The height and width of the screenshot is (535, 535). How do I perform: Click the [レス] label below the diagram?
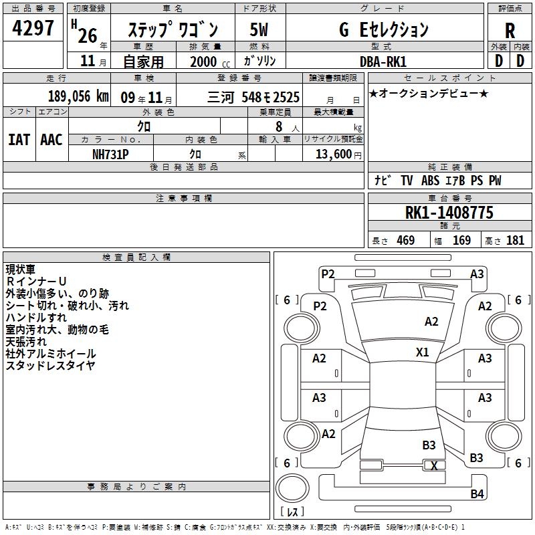tap(294, 512)
